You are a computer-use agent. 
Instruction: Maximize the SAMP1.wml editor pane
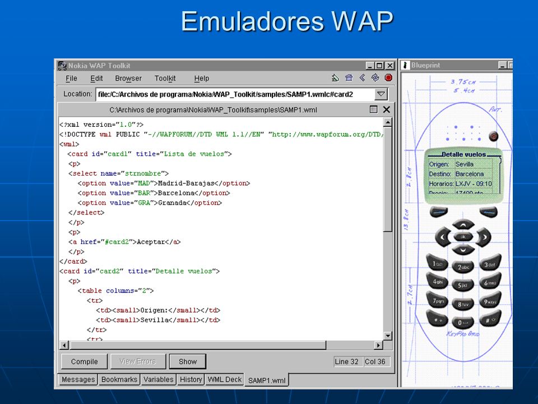[374, 109]
